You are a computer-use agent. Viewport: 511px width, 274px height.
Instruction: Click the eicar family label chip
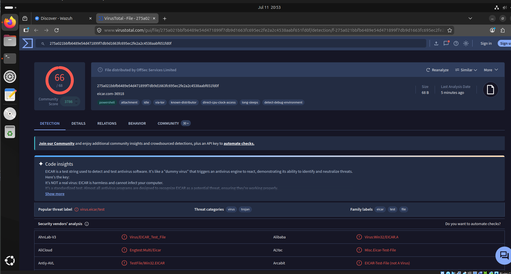coord(380,210)
